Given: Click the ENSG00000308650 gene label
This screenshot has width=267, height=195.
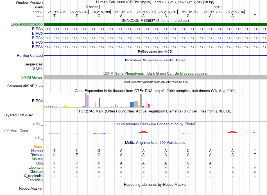Looking at the screenshot, I should (27, 24).
